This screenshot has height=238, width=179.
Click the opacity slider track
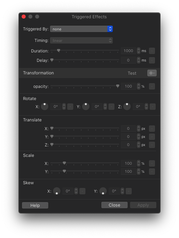(85, 86)
